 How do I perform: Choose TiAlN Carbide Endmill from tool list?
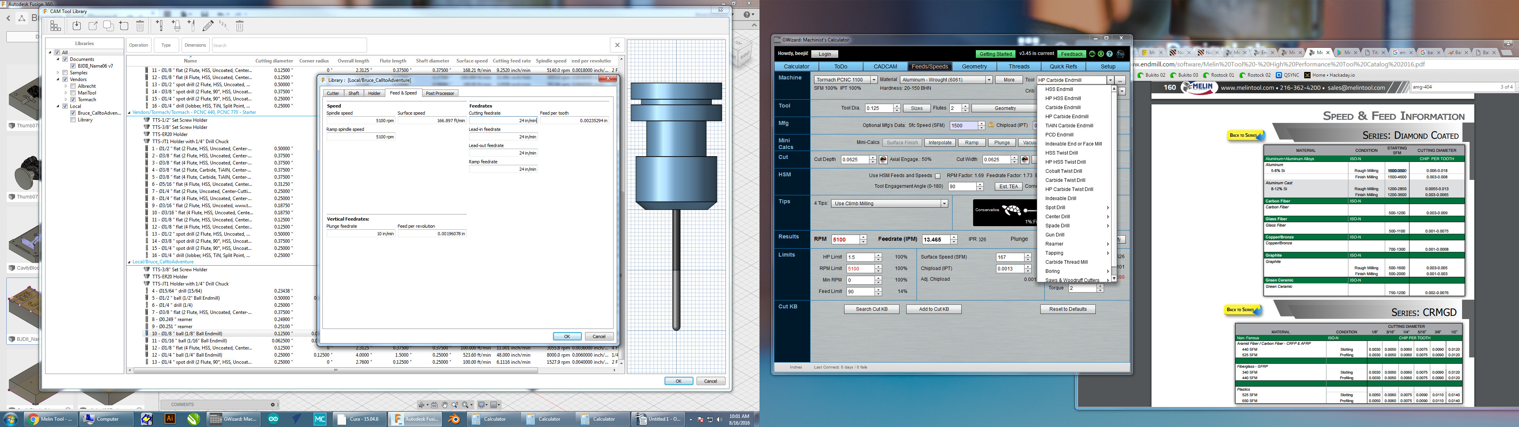pyautogui.click(x=1069, y=126)
